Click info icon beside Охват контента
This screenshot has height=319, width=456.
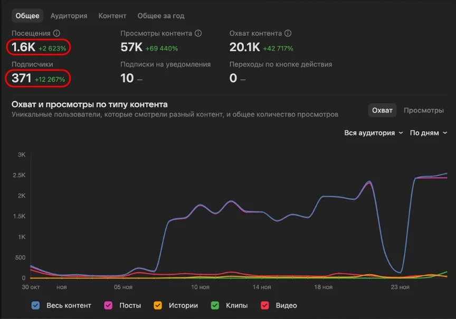pyautogui.click(x=288, y=33)
